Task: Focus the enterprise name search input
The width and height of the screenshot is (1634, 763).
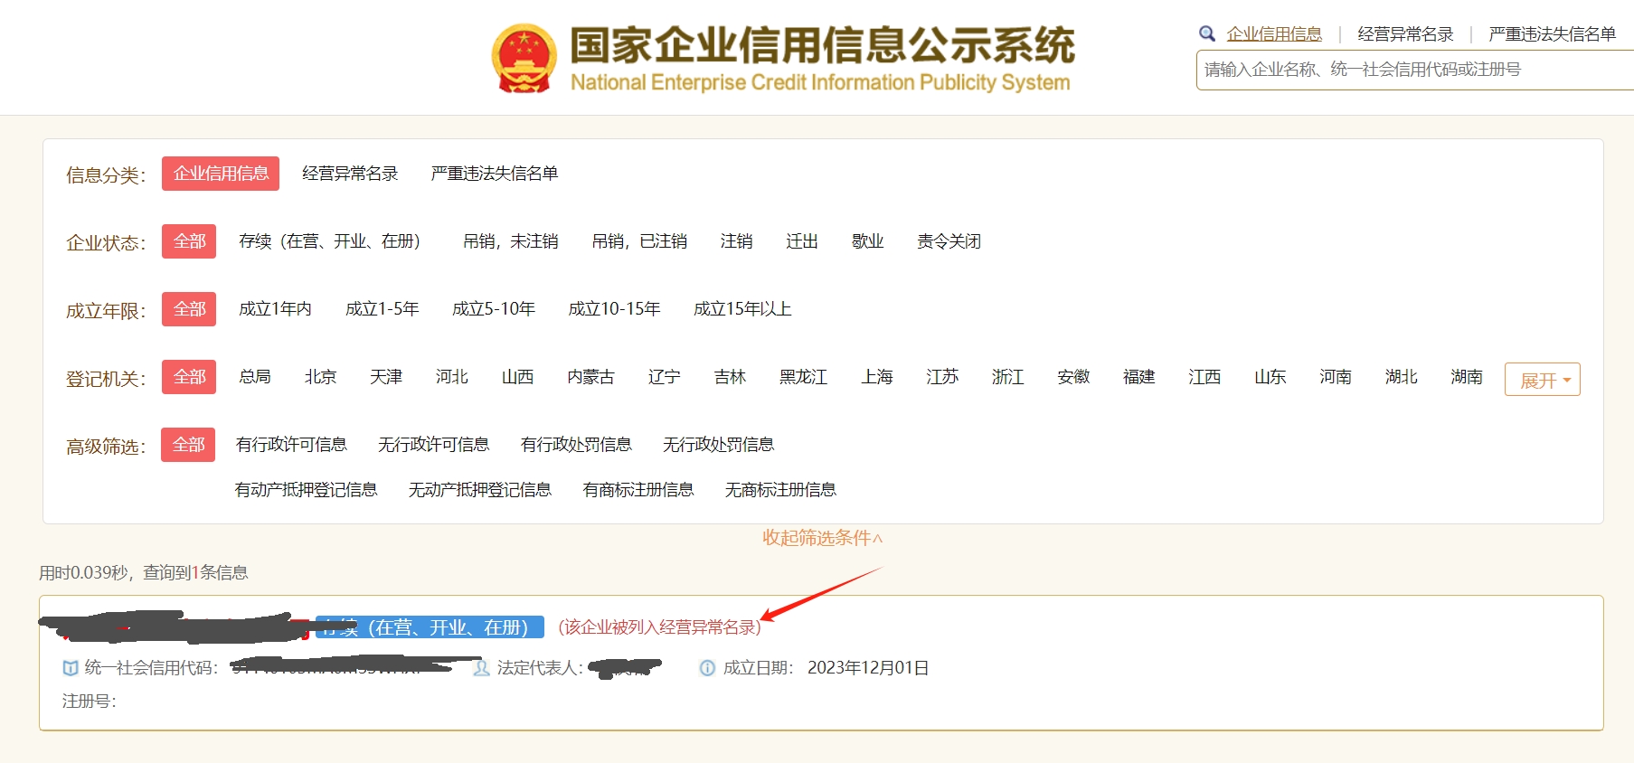Action: (1415, 70)
